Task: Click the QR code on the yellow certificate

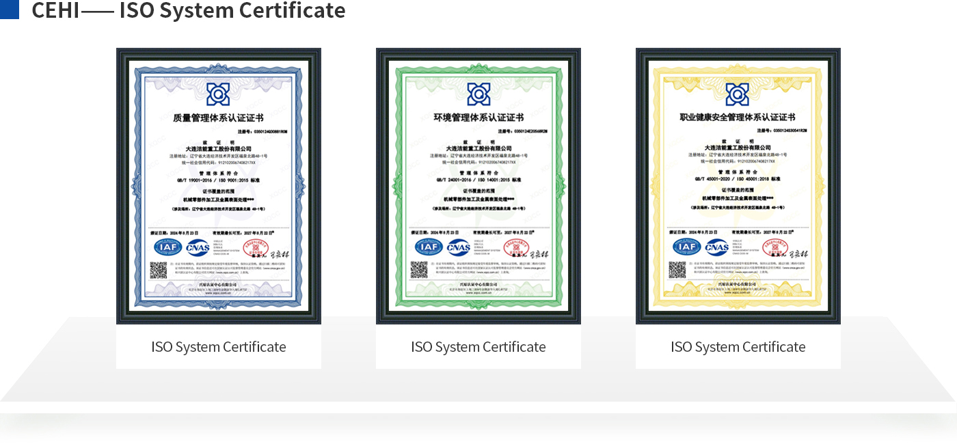Action: click(x=677, y=270)
